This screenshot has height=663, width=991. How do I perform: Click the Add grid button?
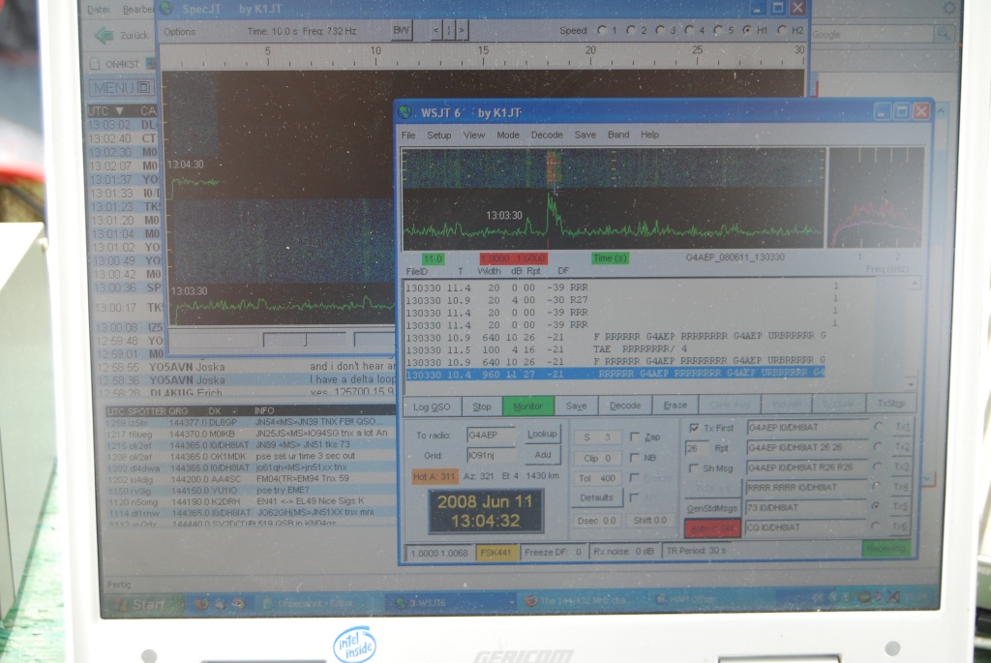(x=542, y=455)
